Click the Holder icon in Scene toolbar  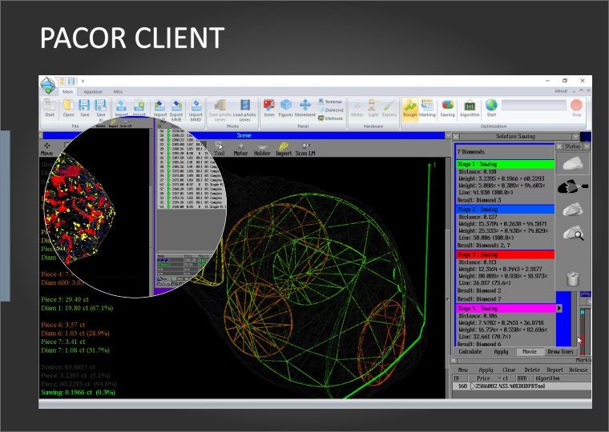tap(262, 149)
